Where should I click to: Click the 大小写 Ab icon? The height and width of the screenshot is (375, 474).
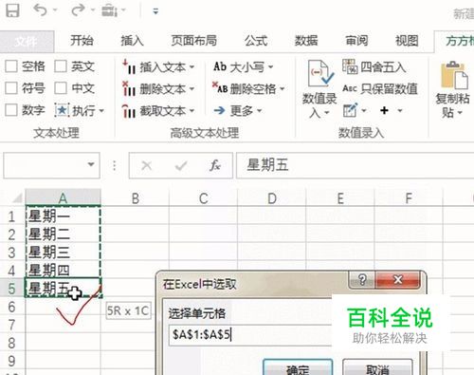coord(220,66)
